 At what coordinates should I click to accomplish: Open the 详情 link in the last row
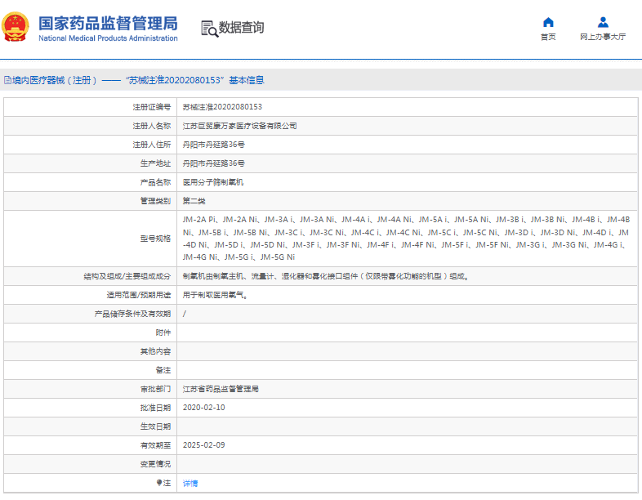coord(189,483)
